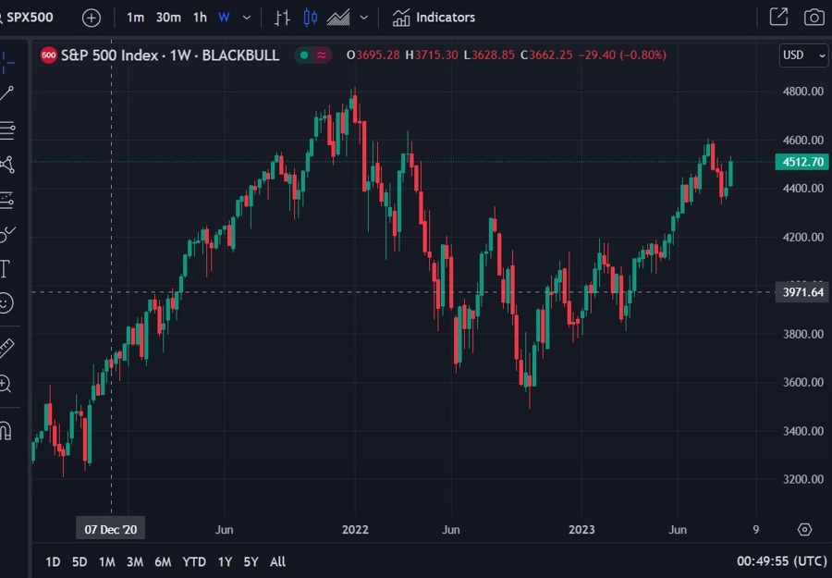The height and width of the screenshot is (578, 832).
Task: Select the brush drawing tool
Action: point(6,234)
